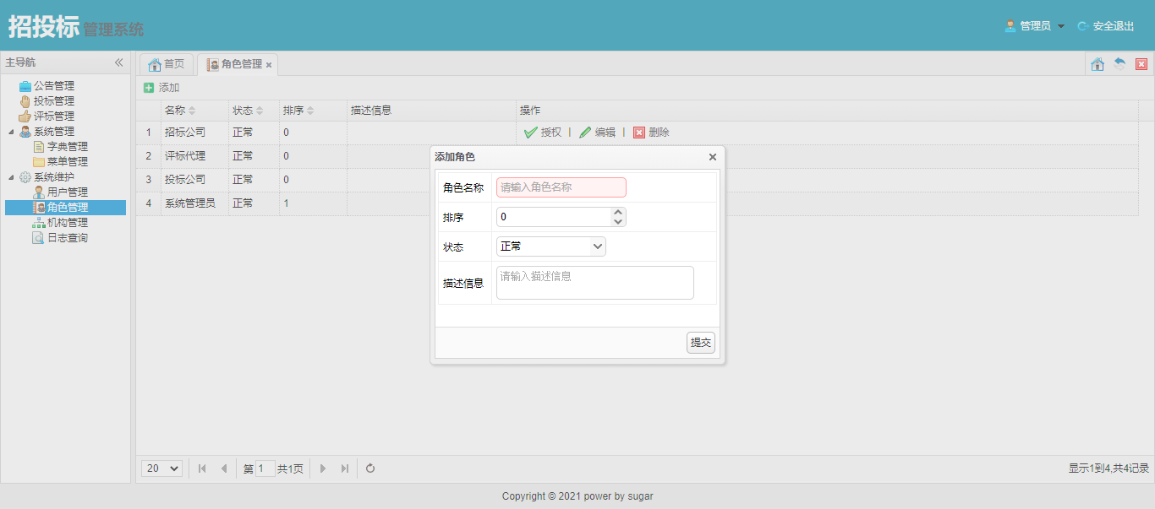
Task: Open the page size 20 dropdown
Action: point(162,468)
